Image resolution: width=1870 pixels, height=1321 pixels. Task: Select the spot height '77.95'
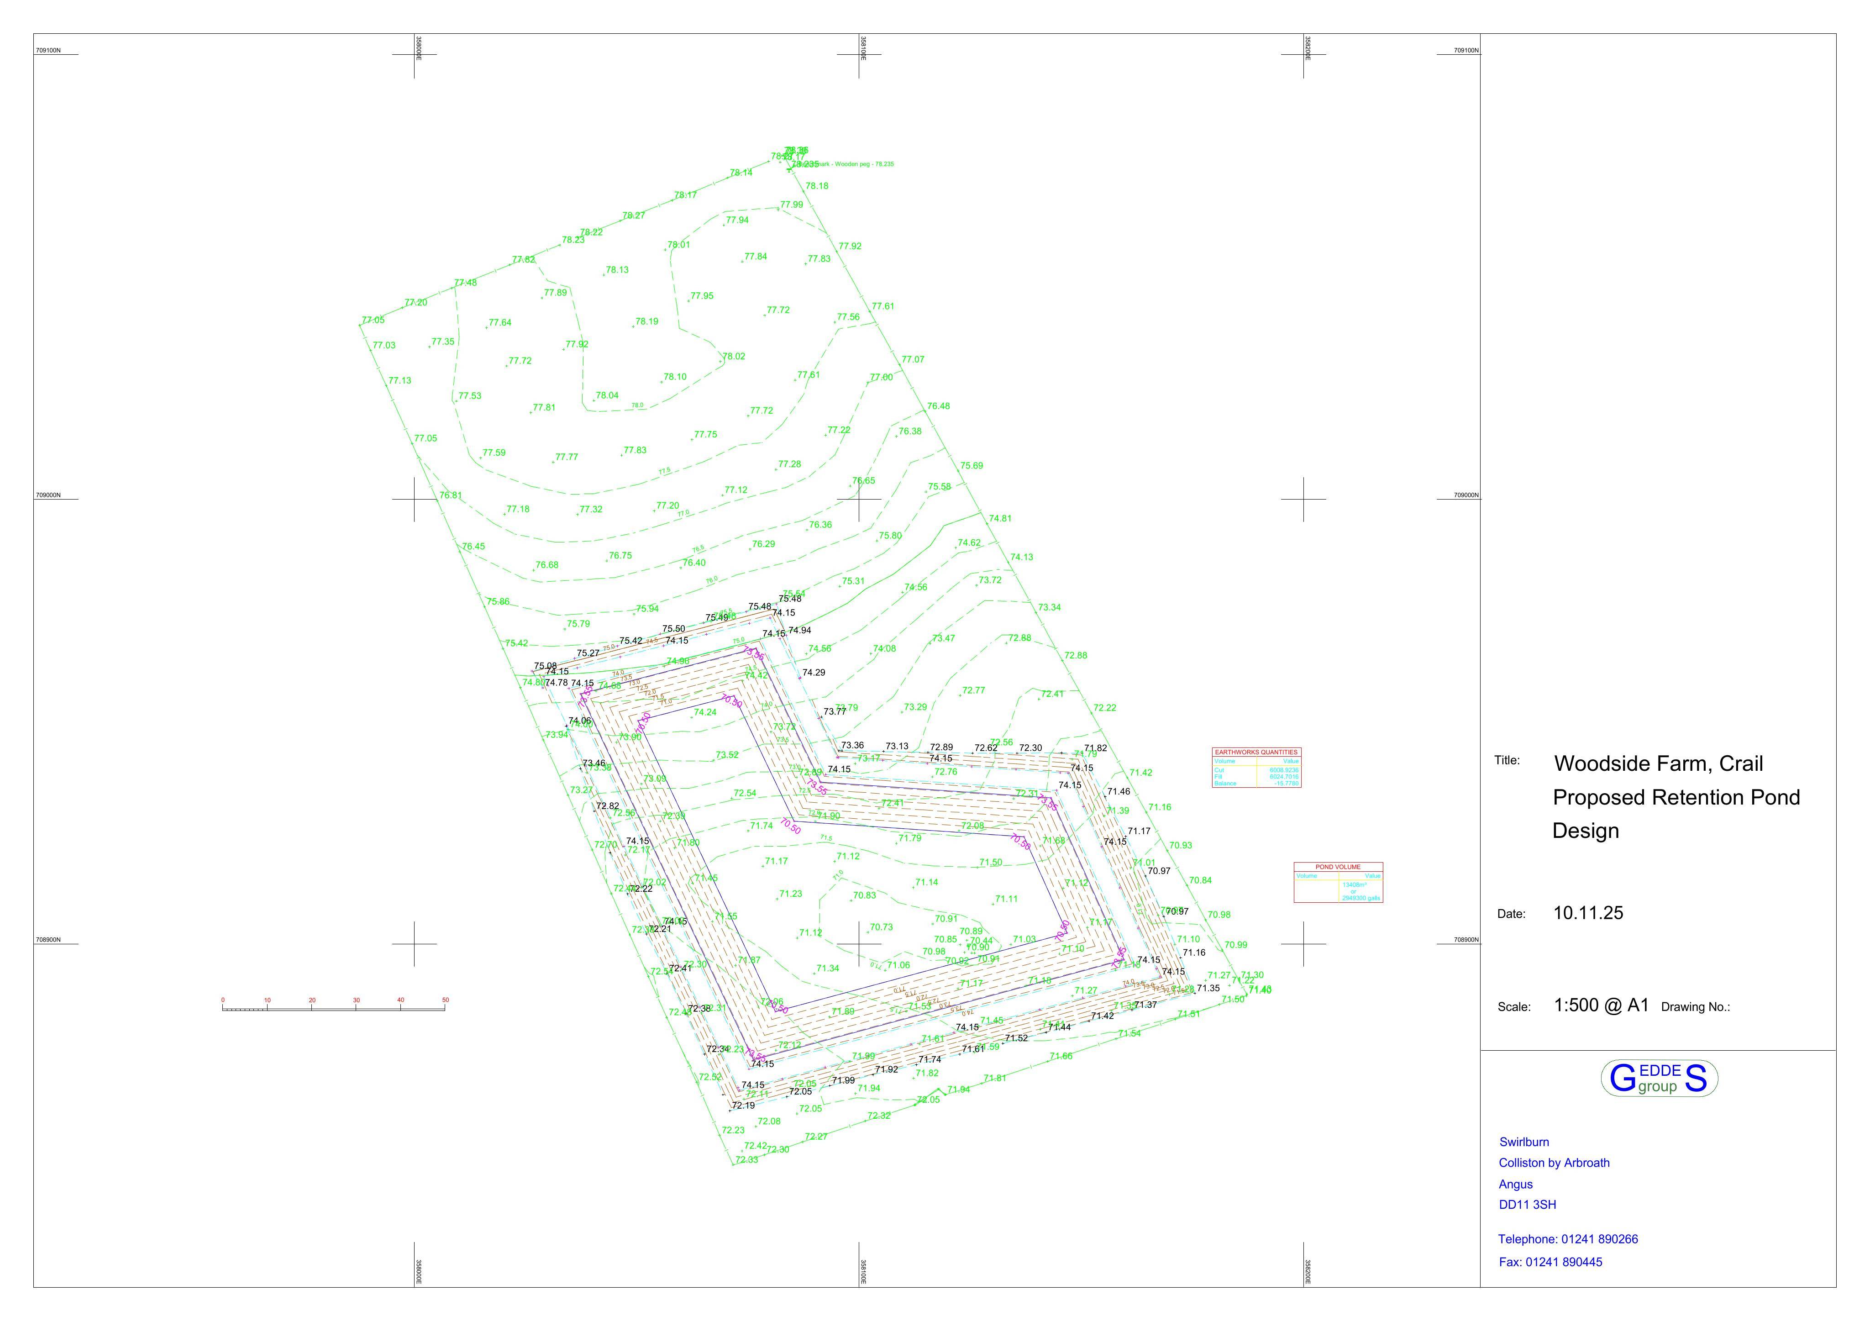tap(702, 295)
